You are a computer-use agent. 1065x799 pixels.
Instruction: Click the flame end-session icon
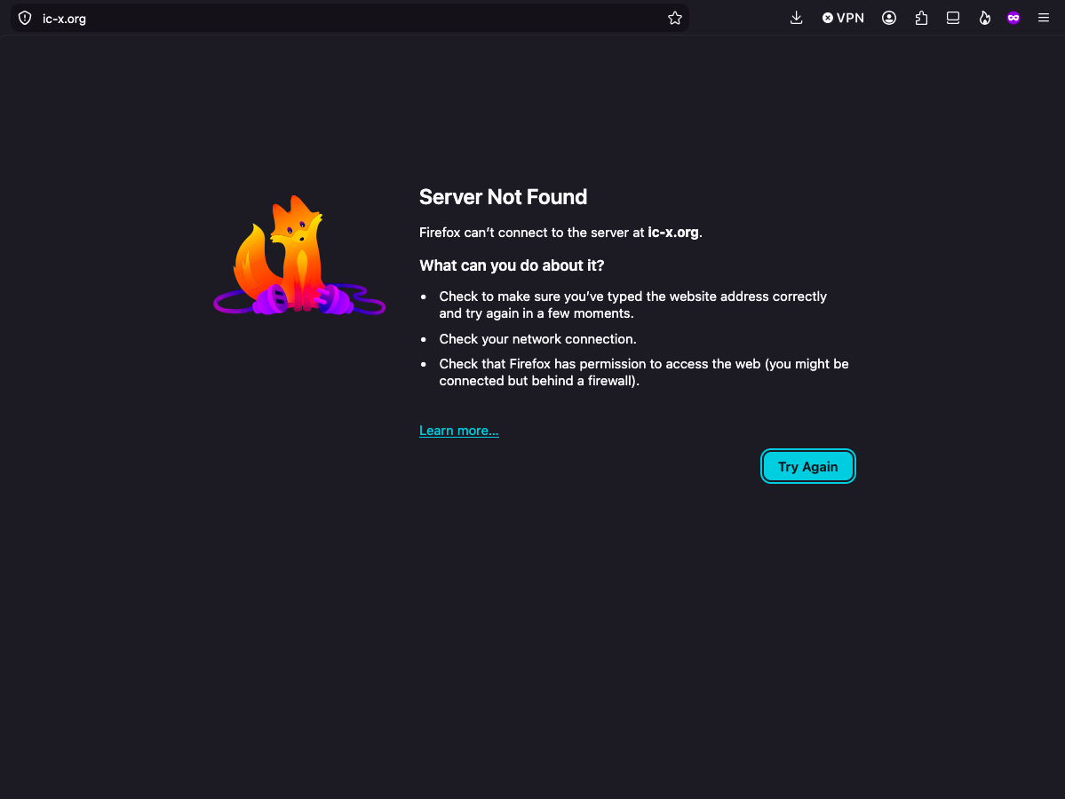984,19
